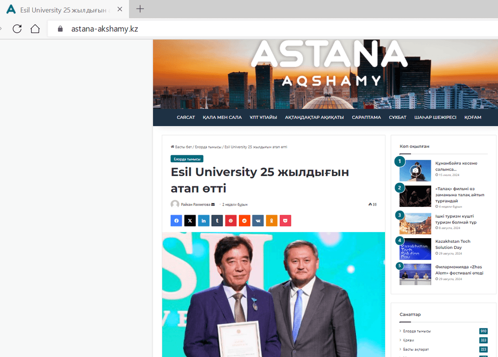The image size is (498, 357).
Task: Share article on Facebook
Action: 176,221
